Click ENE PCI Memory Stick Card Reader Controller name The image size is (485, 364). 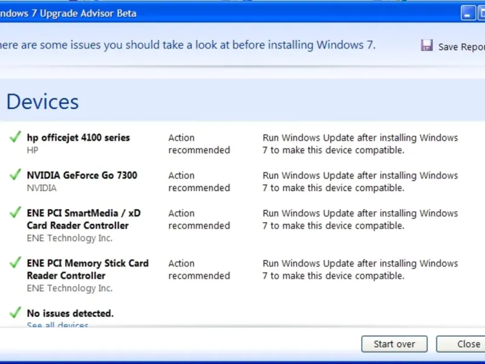click(87, 269)
